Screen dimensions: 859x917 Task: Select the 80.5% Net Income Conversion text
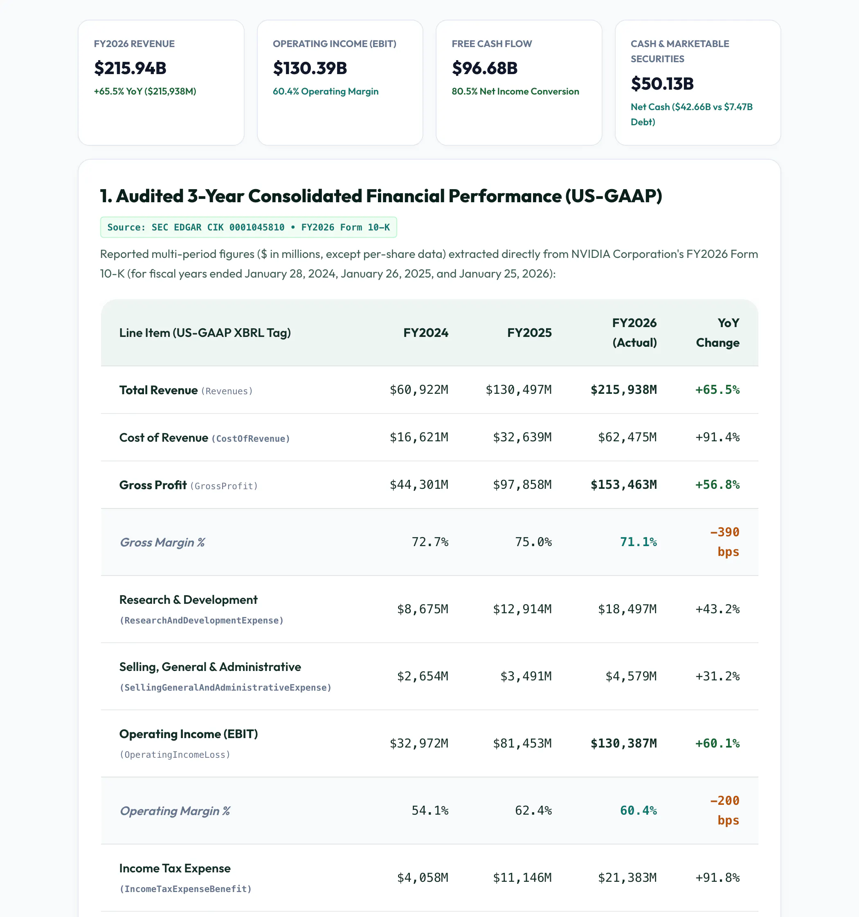(x=515, y=91)
